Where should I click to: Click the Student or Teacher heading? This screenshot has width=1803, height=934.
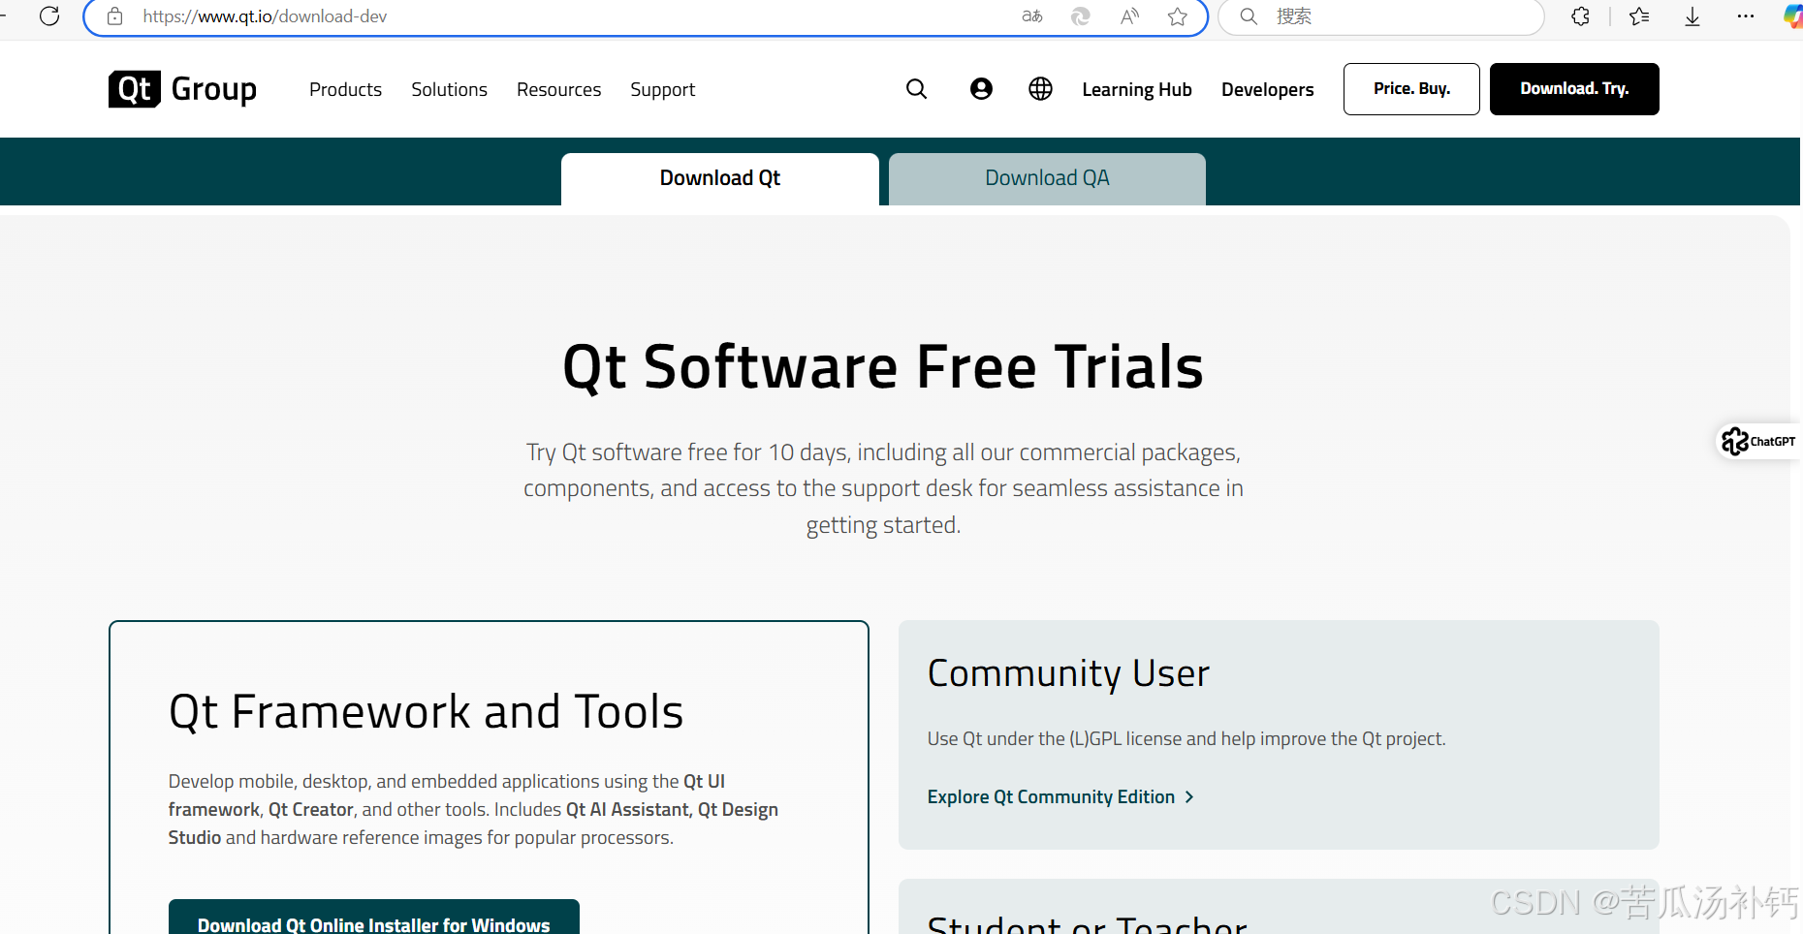[x=1087, y=924]
